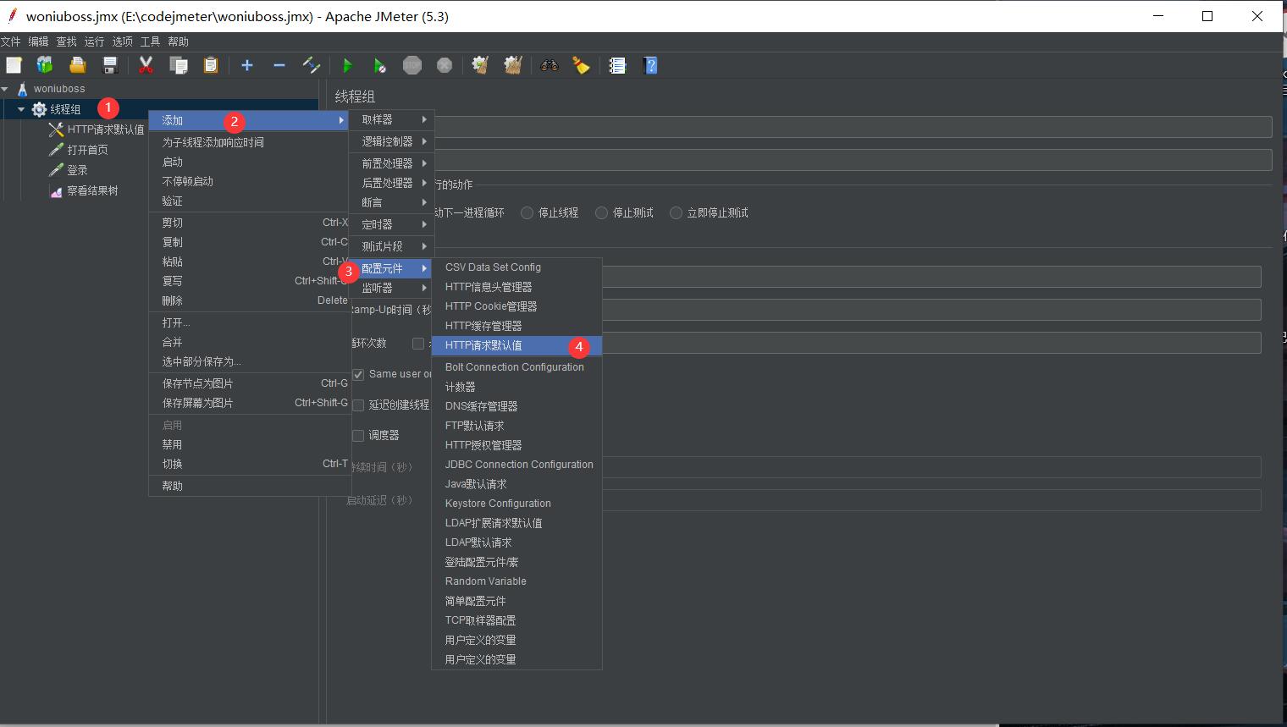
Task: Click 删除 in the context menu
Action: point(250,300)
